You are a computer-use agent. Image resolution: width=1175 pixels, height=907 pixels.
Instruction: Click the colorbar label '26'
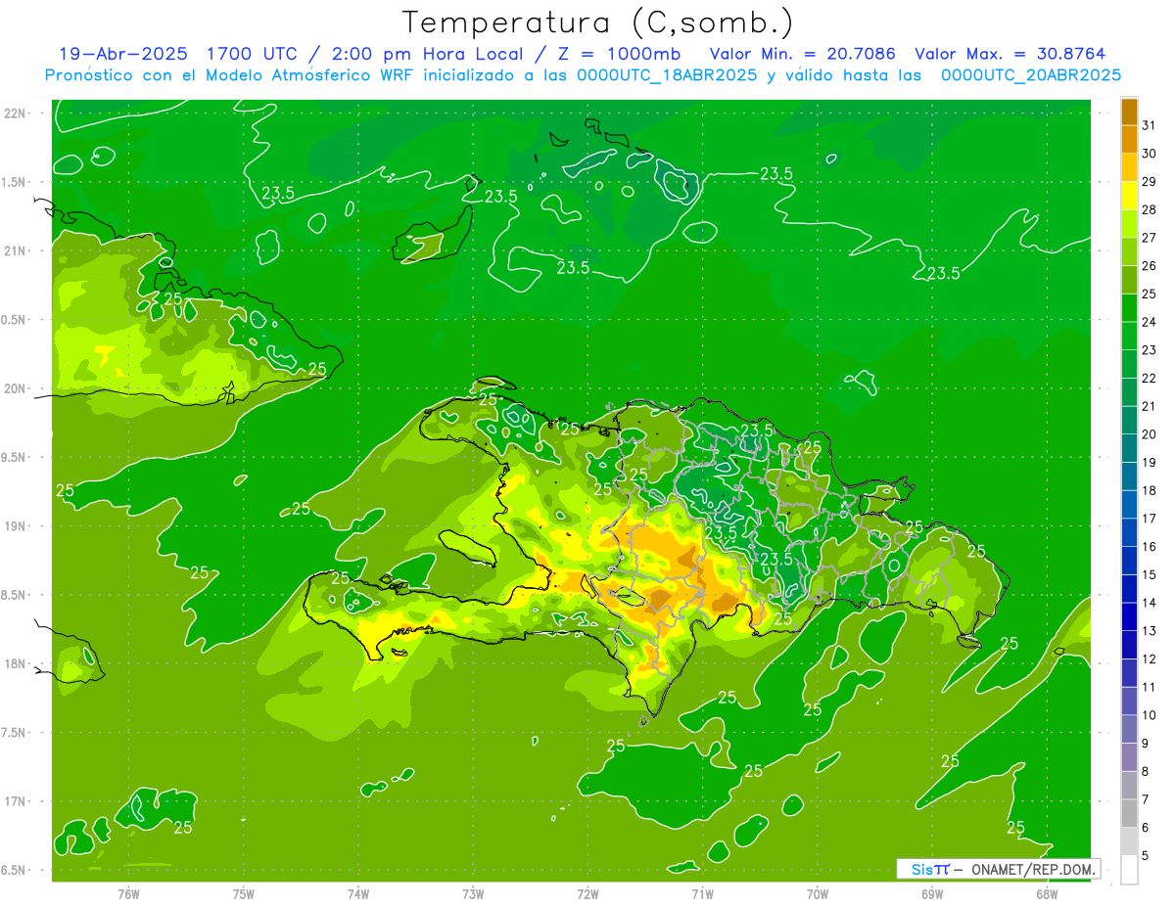tap(1150, 266)
